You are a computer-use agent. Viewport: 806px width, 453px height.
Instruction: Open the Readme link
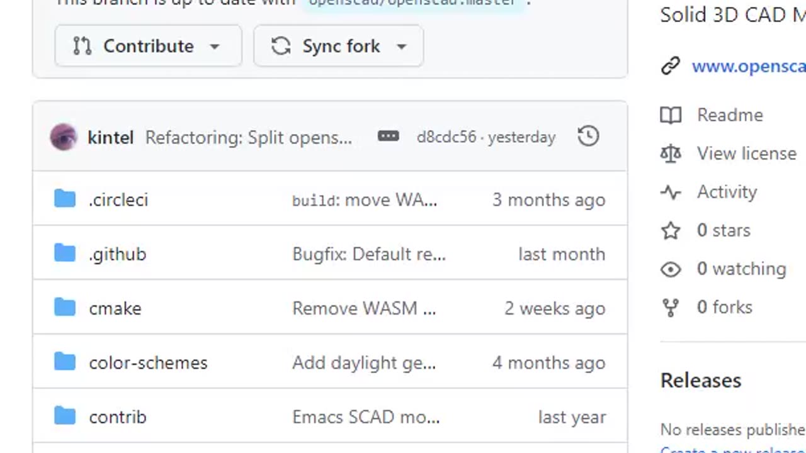click(730, 115)
